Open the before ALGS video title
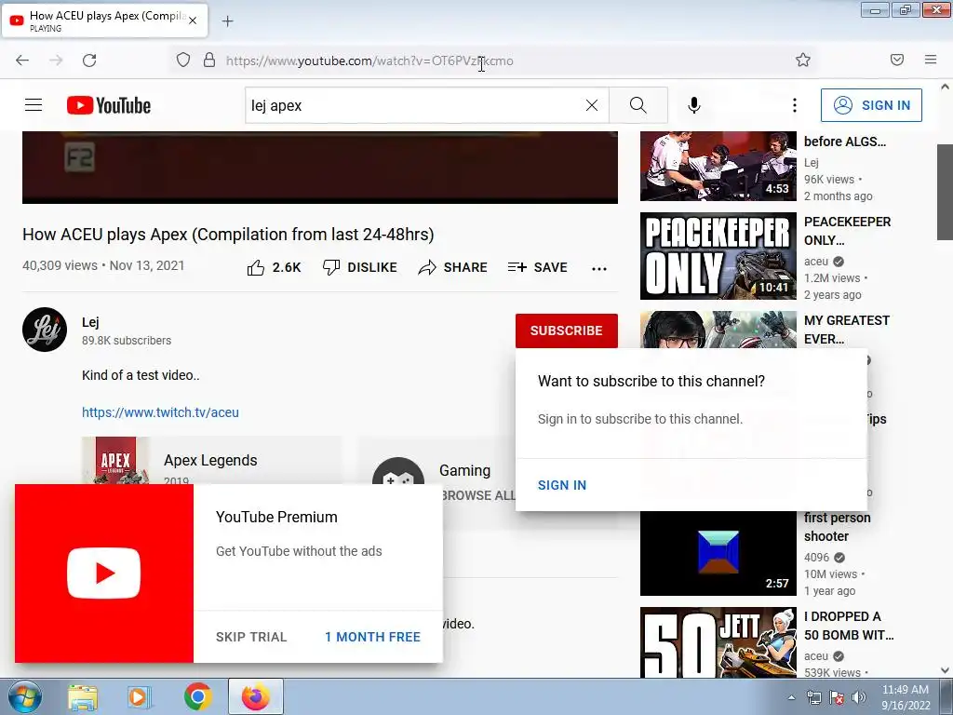The height and width of the screenshot is (715, 953). pyautogui.click(x=845, y=142)
